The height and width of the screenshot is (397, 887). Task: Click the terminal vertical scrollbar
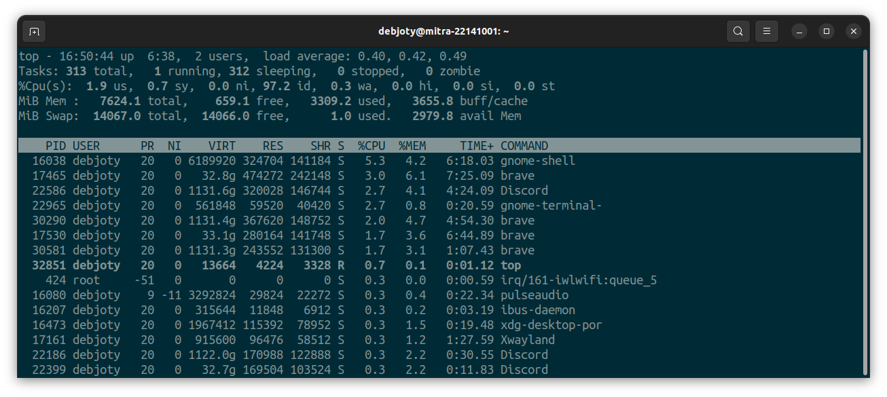click(865, 210)
